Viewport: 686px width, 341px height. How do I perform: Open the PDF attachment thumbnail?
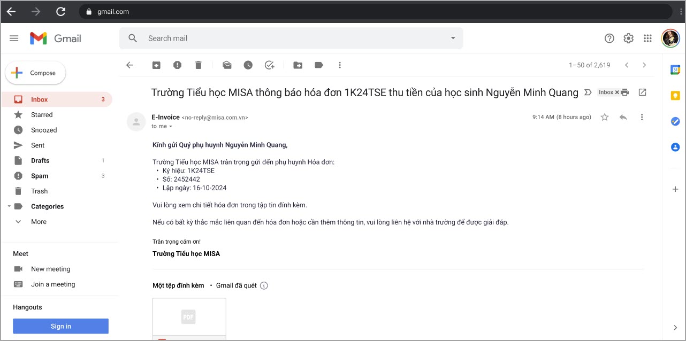tap(189, 319)
